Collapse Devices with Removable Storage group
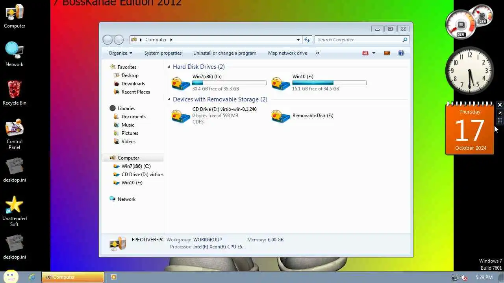 [x=169, y=100]
